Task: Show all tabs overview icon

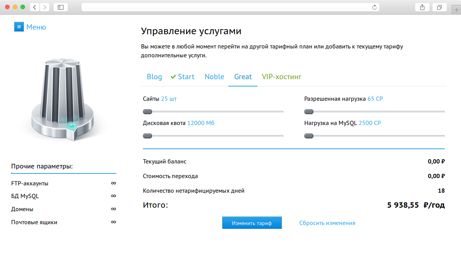Action: (x=439, y=7)
